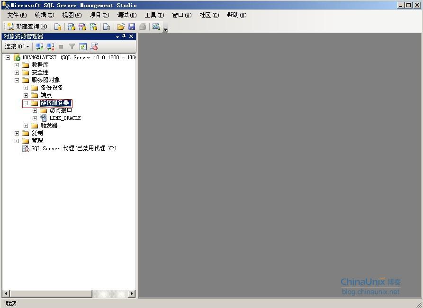Image resolution: width=423 pixels, height=308 pixels.
Task: Close the 对象资源管理器 panel
Action: (131, 36)
